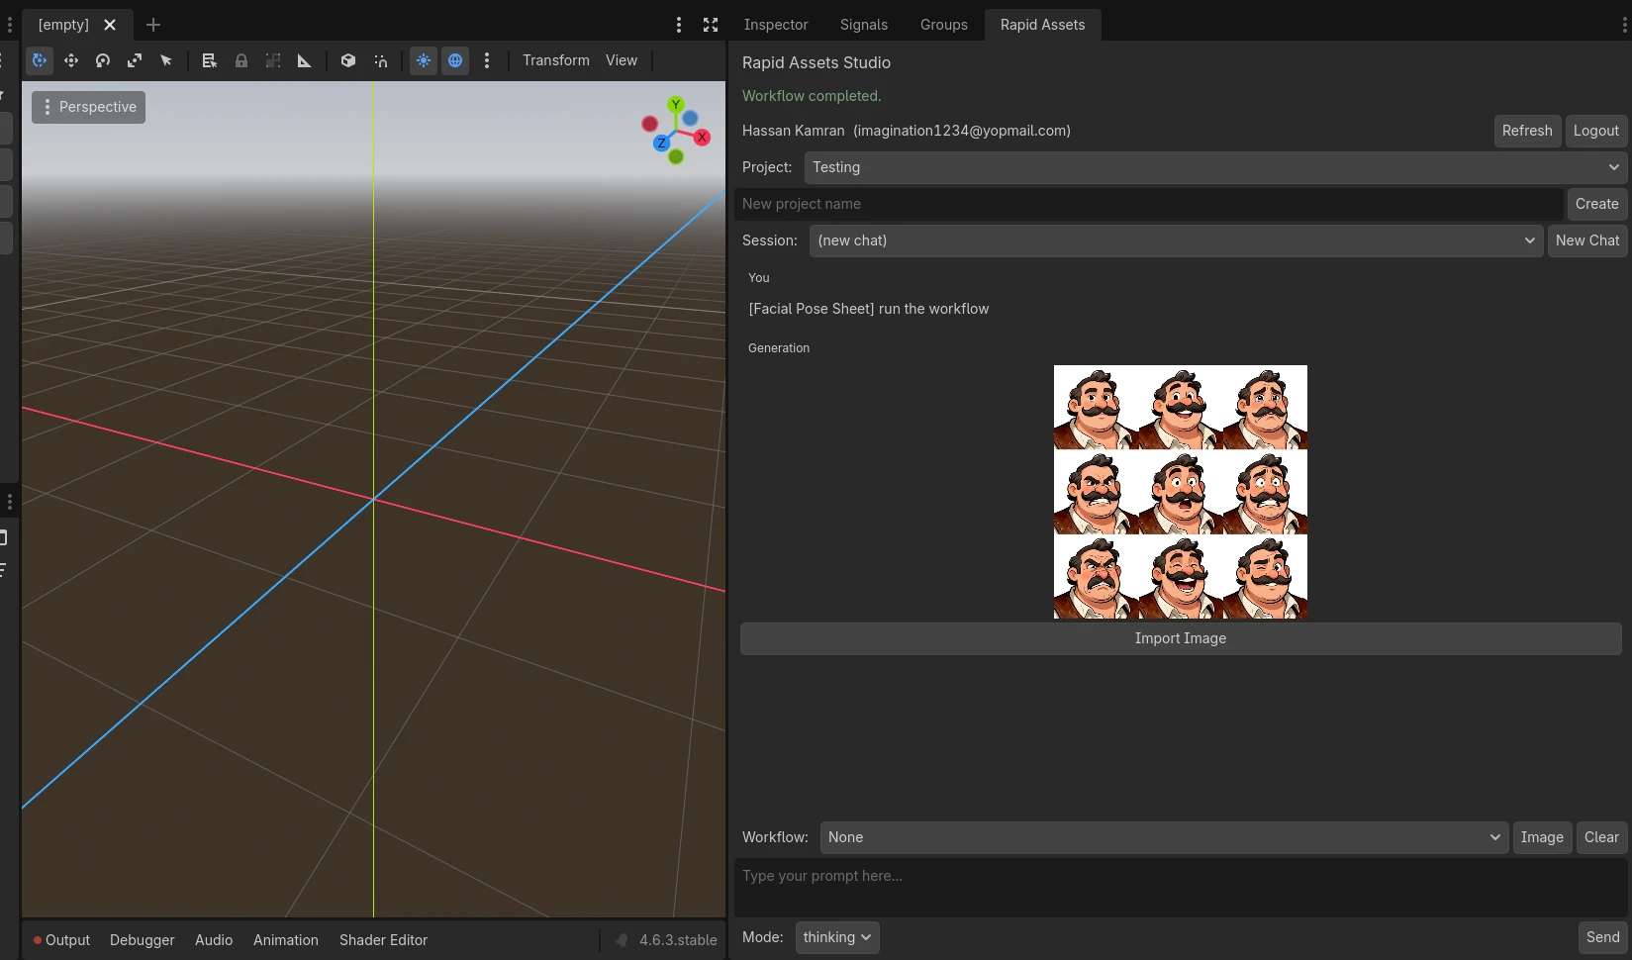Click the user email imagination1234@yopmail.com text
Image resolution: width=1632 pixels, height=960 pixels.
(962, 131)
